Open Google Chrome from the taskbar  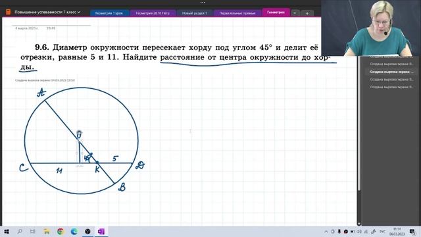coord(61,231)
